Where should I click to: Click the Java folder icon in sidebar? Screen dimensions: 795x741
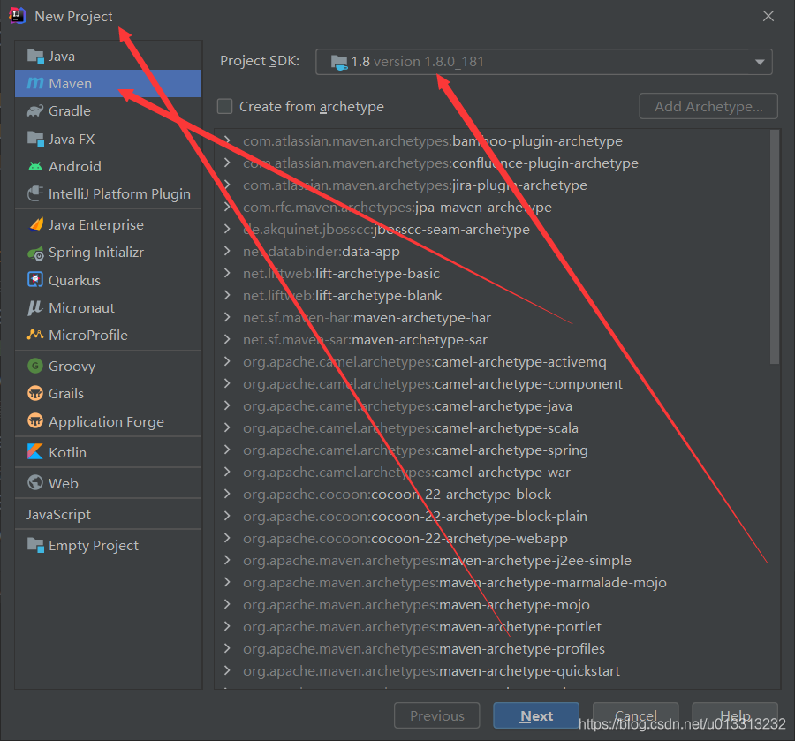coord(35,57)
